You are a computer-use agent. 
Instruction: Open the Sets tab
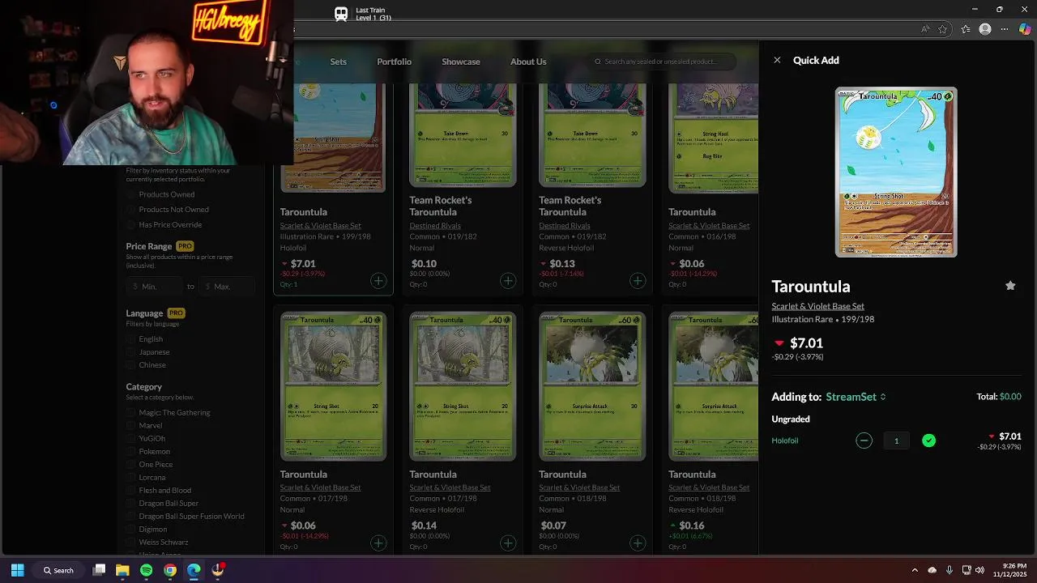pyautogui.click(x=338, y=62)
